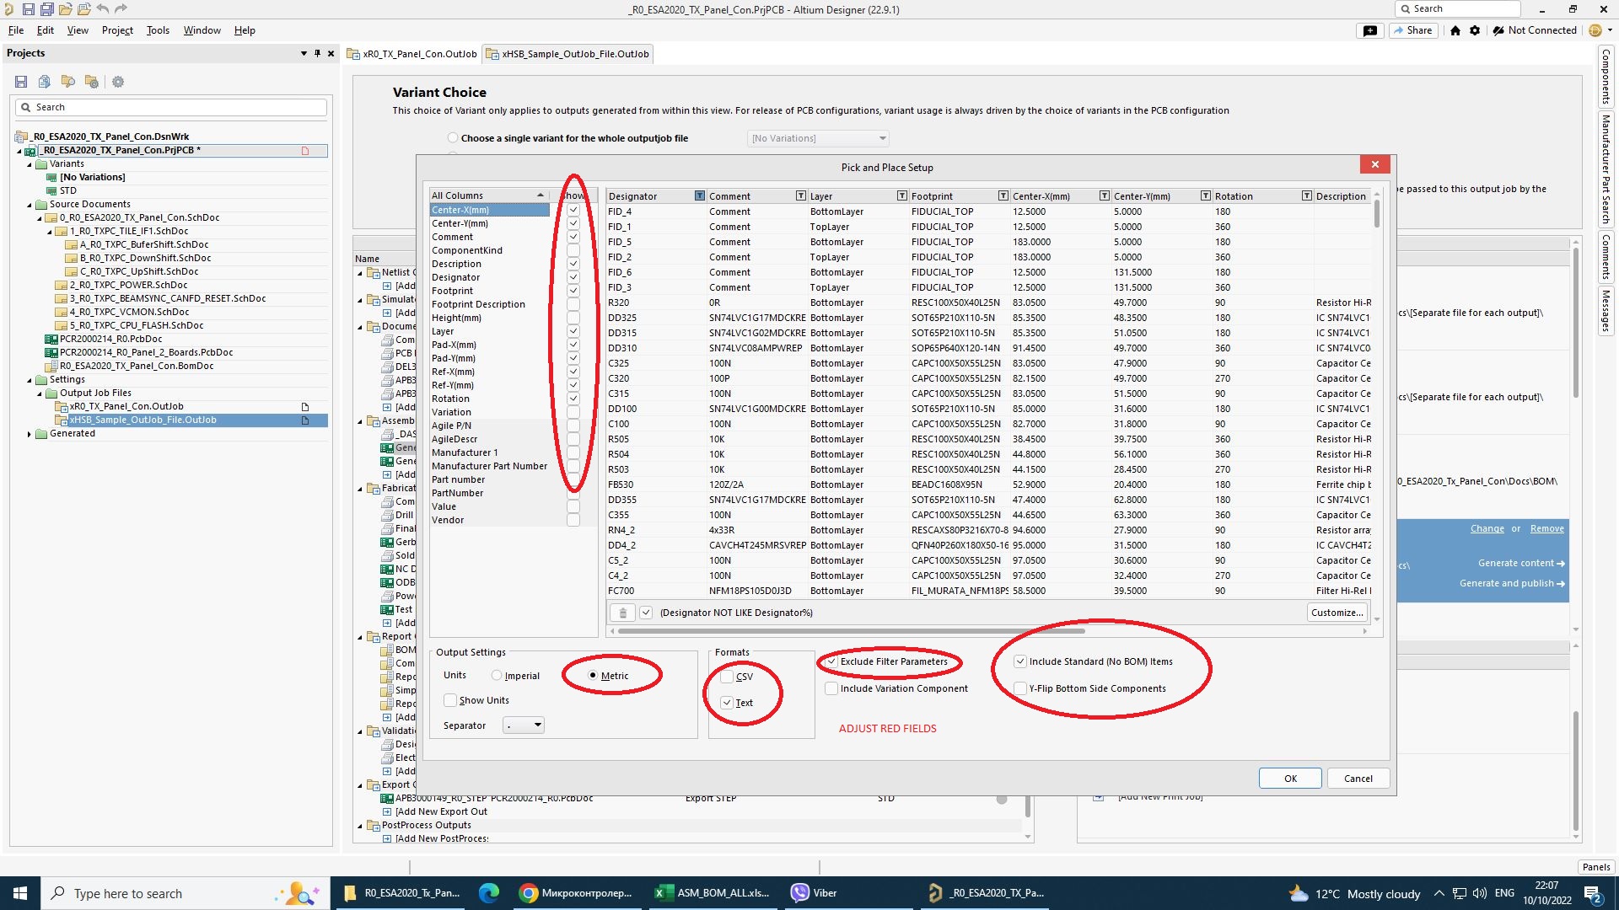Click the Home icon in the top bar
The height and width of the screenshot is (910, 1619).
pos(1455,30)
